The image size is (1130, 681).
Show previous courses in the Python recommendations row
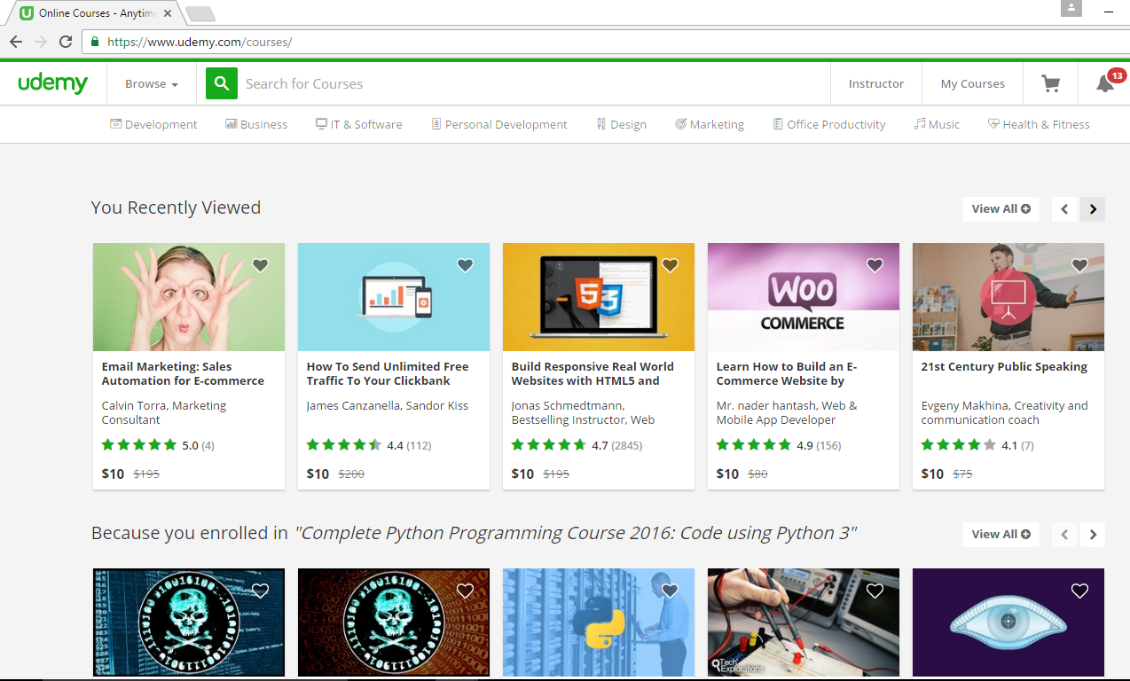pyautogui.click(x=1064, y=535)
